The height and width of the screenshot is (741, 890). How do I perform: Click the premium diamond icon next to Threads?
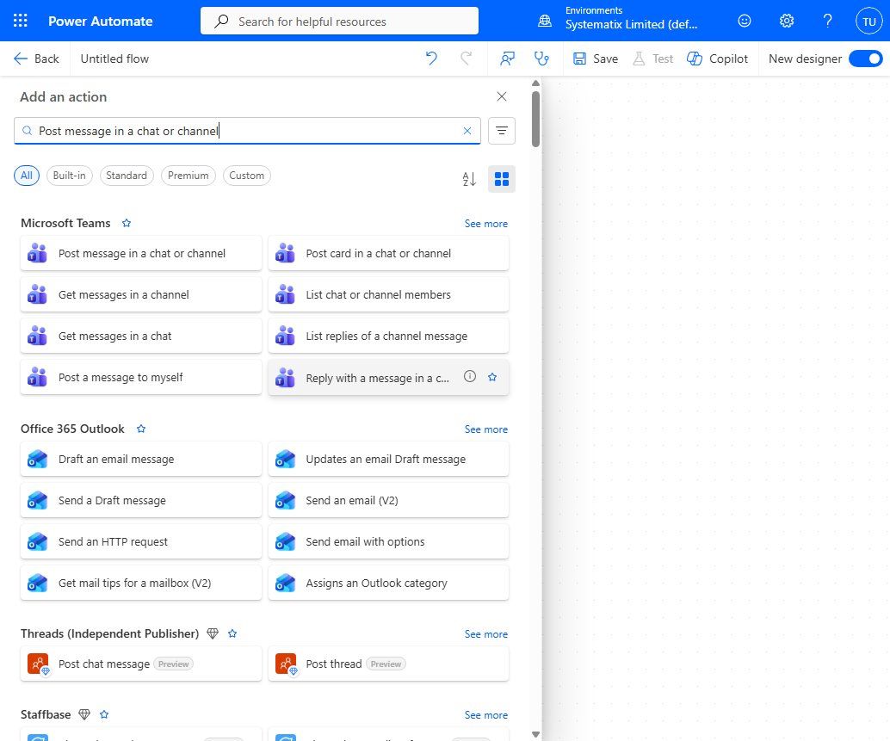(213, 633)
